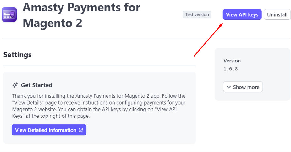Expand version details with Show more

[x=243, y=87]
